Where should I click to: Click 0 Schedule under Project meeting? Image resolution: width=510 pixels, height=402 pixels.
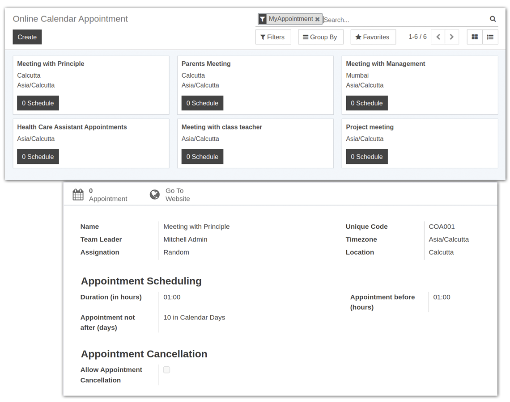366,157
